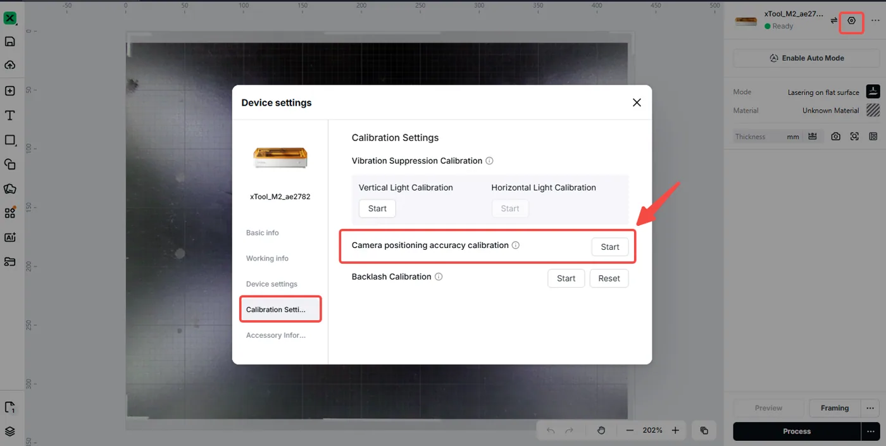
Task: Zoom in with the plus icon
Action: 675,430
